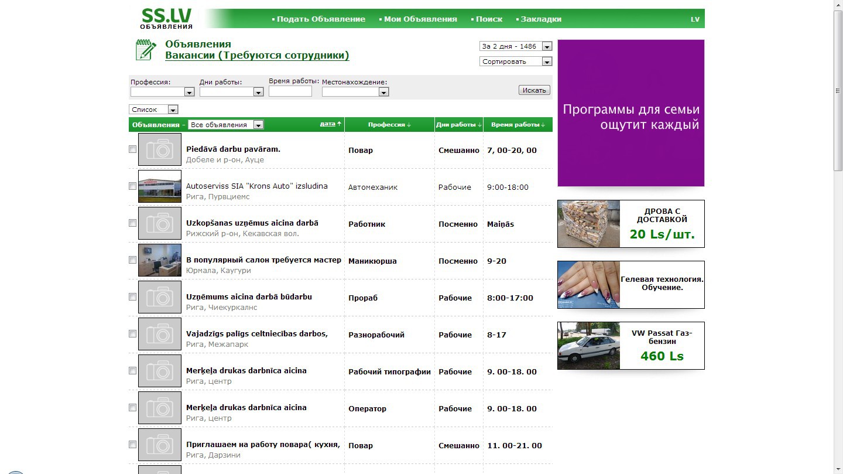The image size is (843, 474).
Task: Expand the Профессия filter dropdown
Action: click(x=189, y=92)
